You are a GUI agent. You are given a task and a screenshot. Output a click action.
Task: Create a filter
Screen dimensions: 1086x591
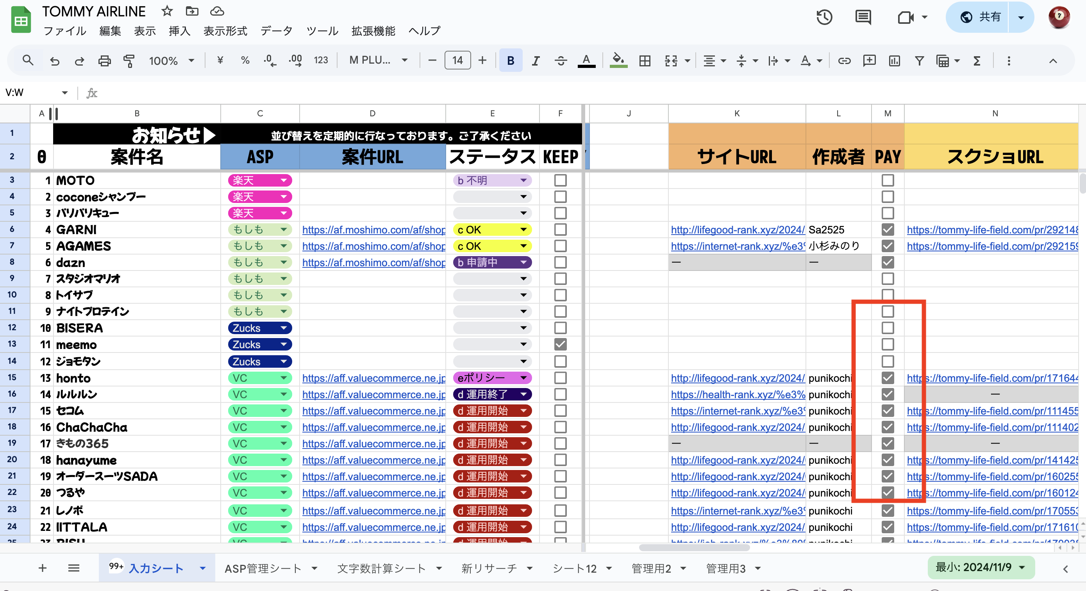coord(920,61)
